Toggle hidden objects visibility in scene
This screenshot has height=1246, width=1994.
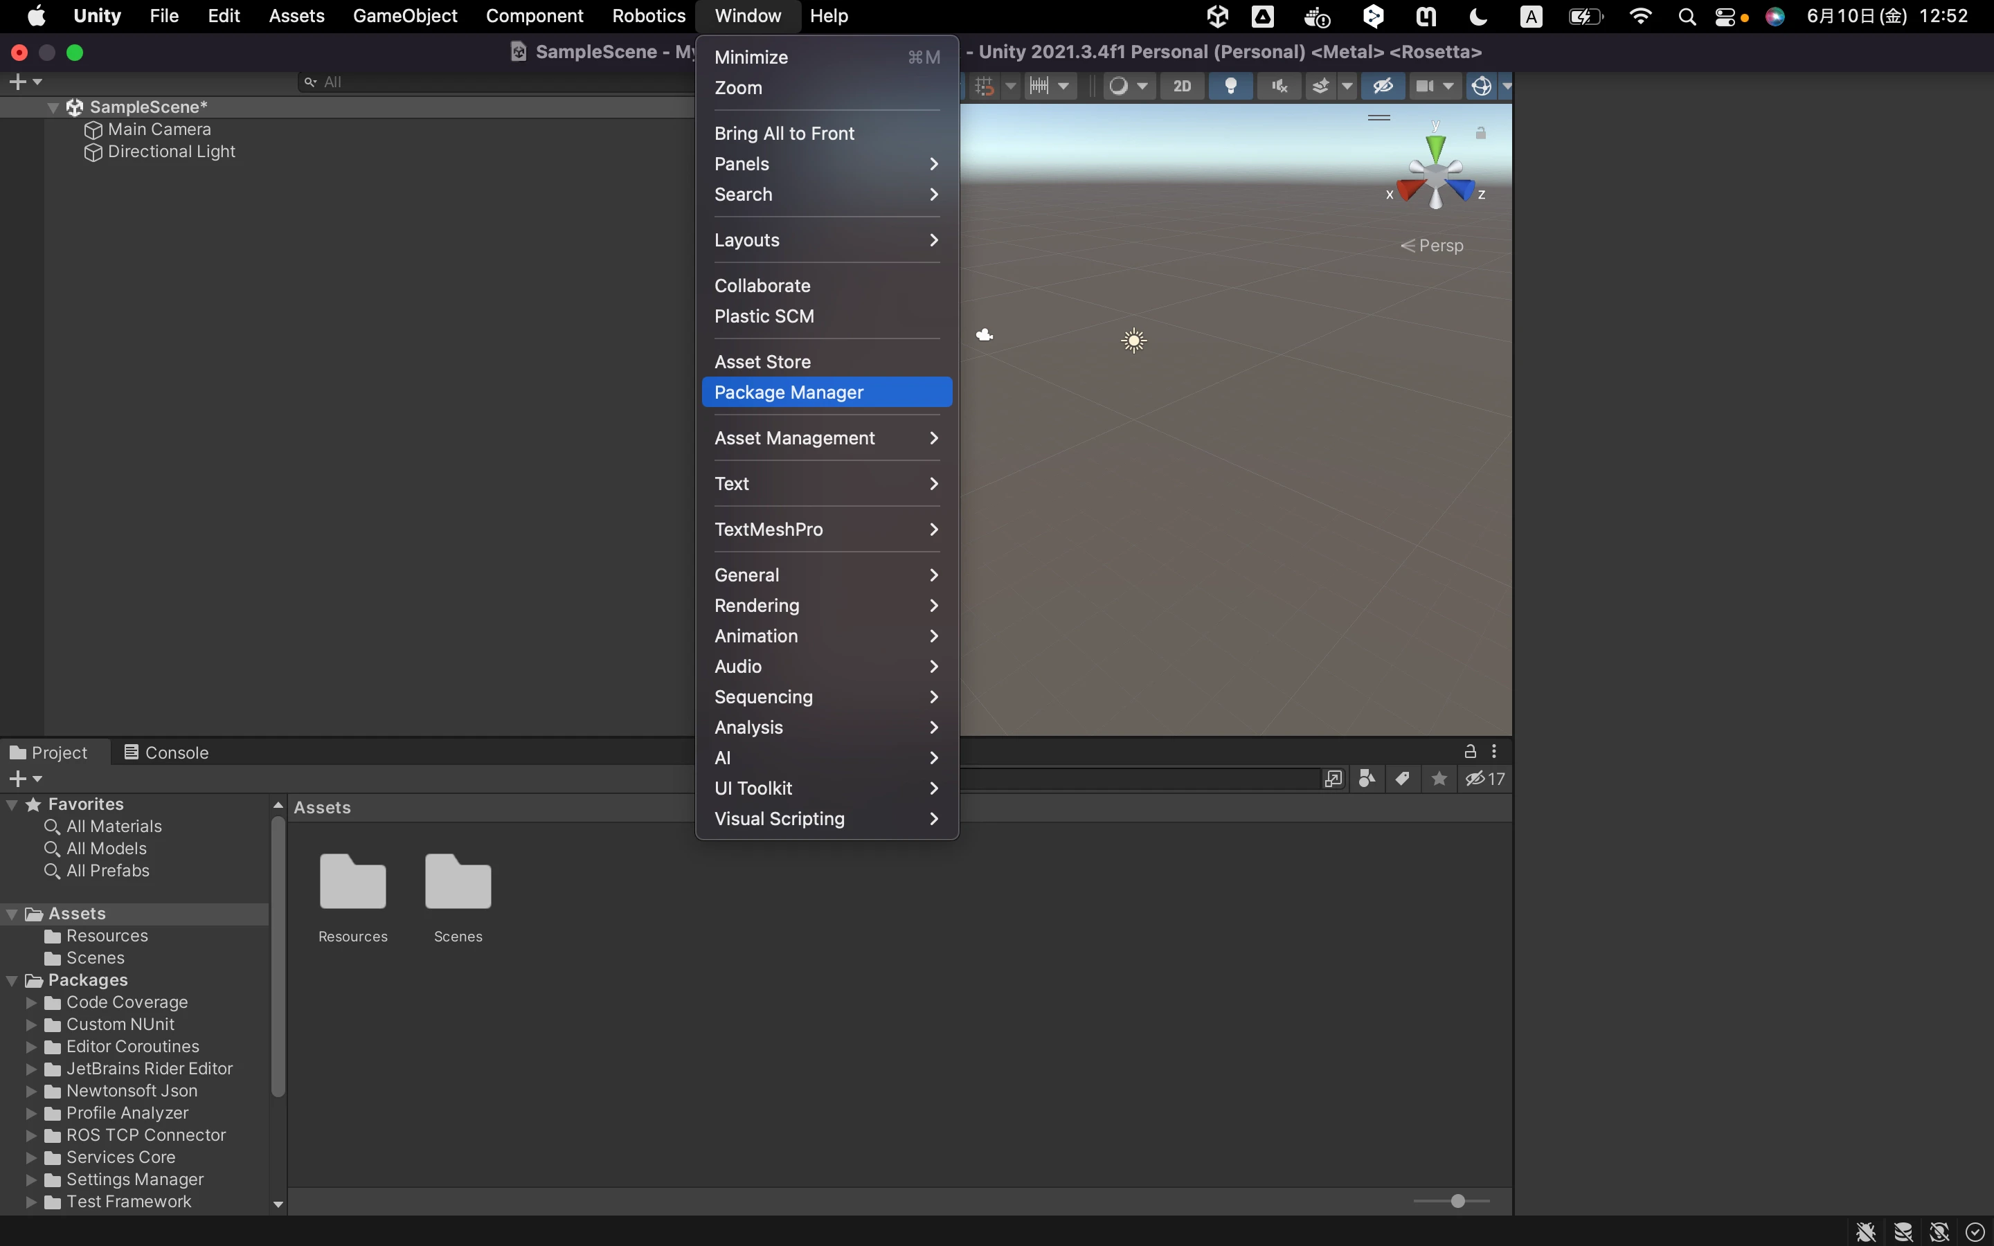point(1383,86)
